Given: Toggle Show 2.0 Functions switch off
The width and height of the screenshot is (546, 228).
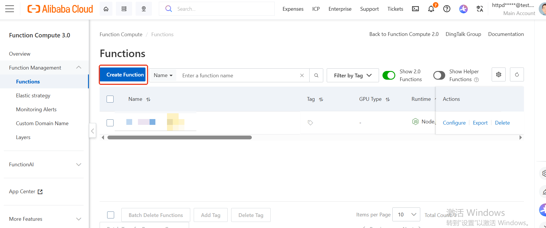Looking at the screenshot, I should coord(389,75).
